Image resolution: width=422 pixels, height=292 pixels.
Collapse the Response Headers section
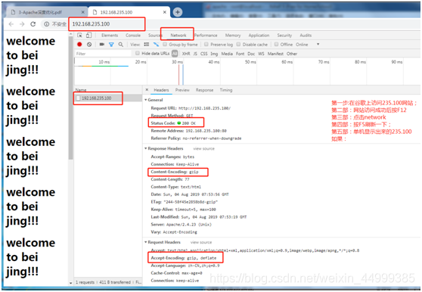click(x=146, y=148)
